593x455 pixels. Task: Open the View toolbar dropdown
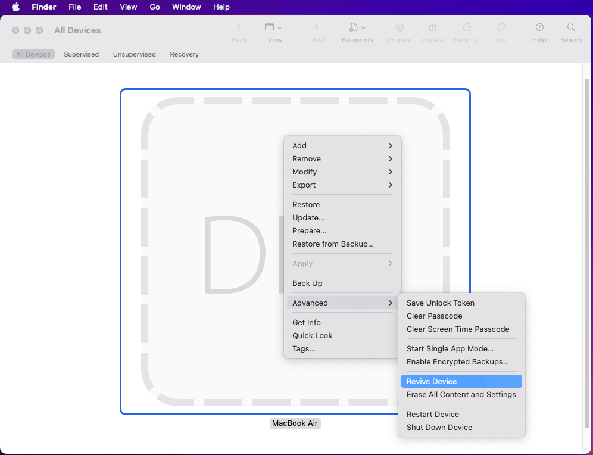[x=273, y=27]
